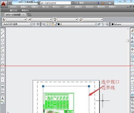This screenshot has height=113, width=134.
Task: Select the Rectangle drawing tool
Action: pos(2,45)
